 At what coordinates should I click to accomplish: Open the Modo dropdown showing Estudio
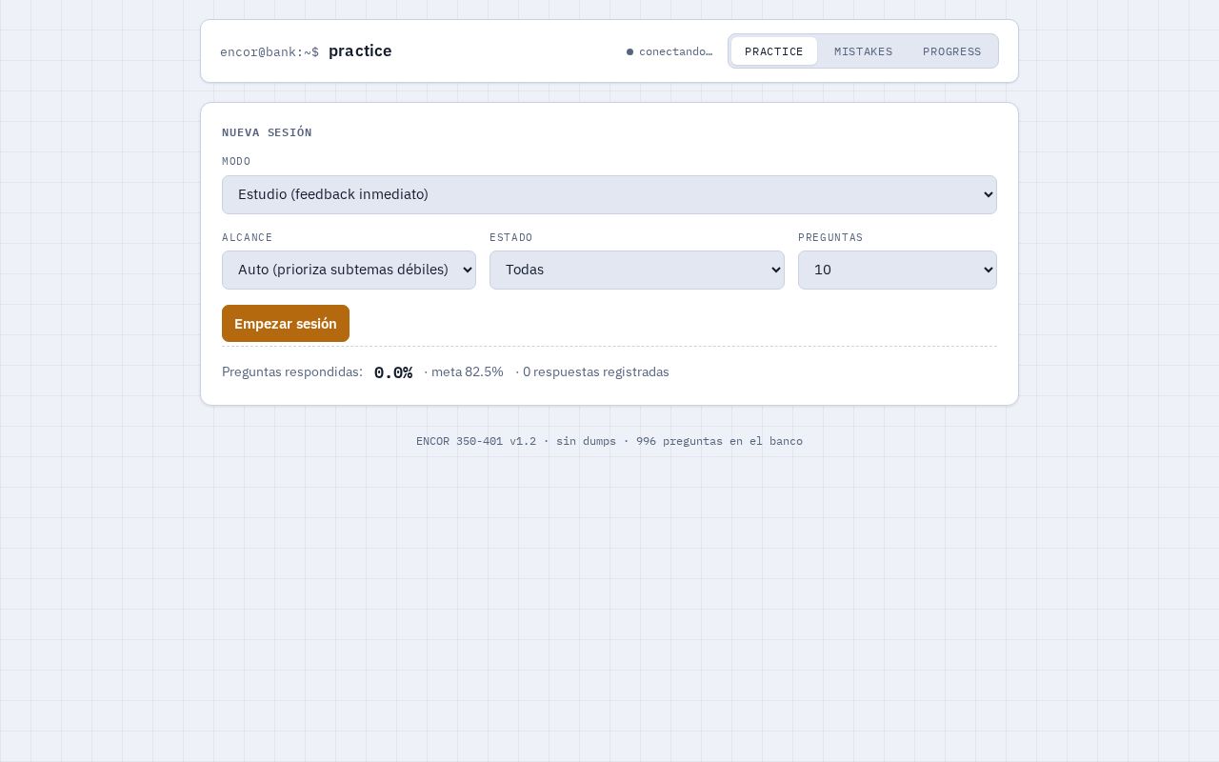[x=609, y=194]
